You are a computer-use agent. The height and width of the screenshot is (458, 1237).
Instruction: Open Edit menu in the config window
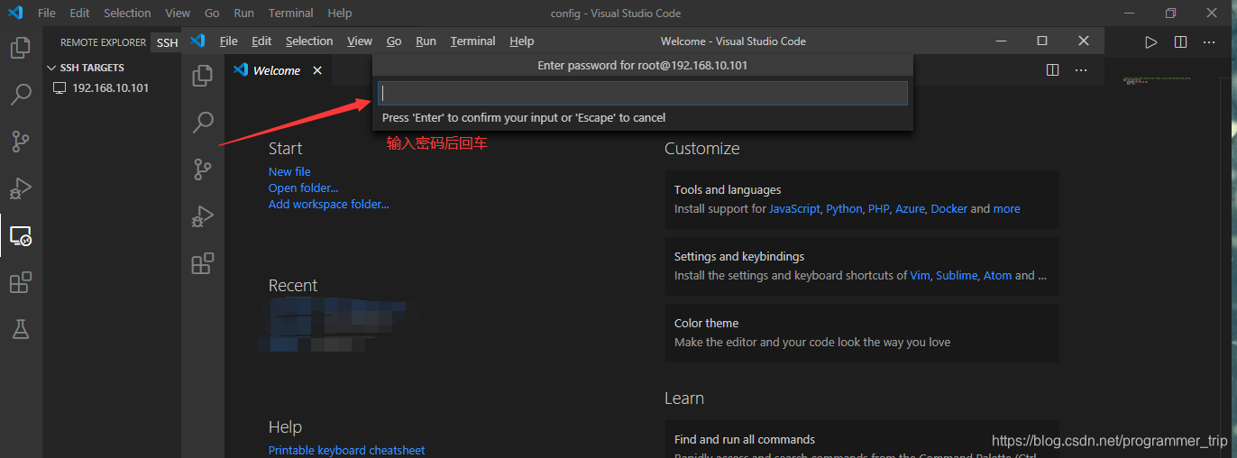pyautogui.click(x=79, y=14)
